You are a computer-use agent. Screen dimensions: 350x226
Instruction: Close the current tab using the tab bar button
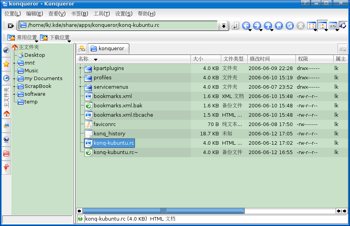click(x=343, y=49)
